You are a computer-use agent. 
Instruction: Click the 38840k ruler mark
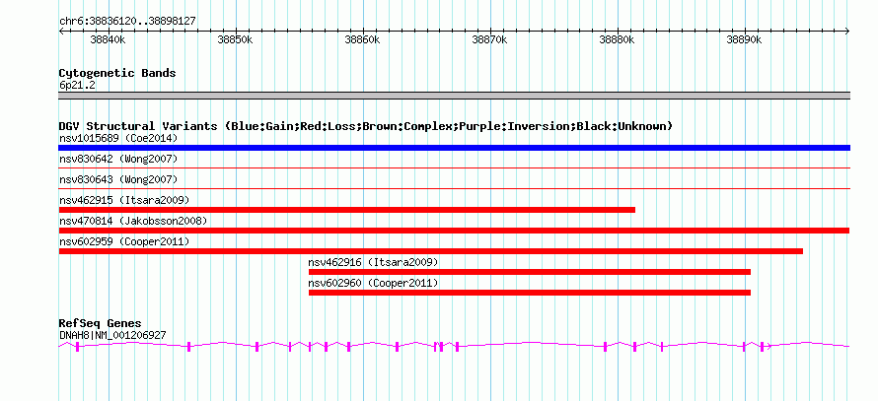tap(109, 40)
